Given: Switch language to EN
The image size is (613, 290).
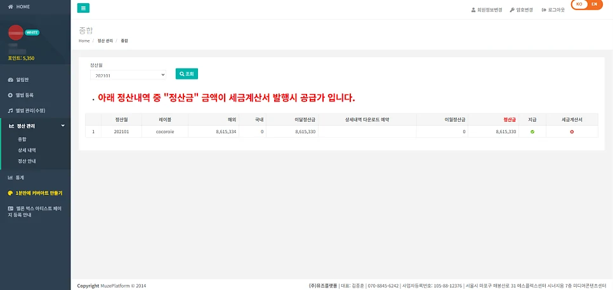Looking at the screenshot, I should pos(594,4).
